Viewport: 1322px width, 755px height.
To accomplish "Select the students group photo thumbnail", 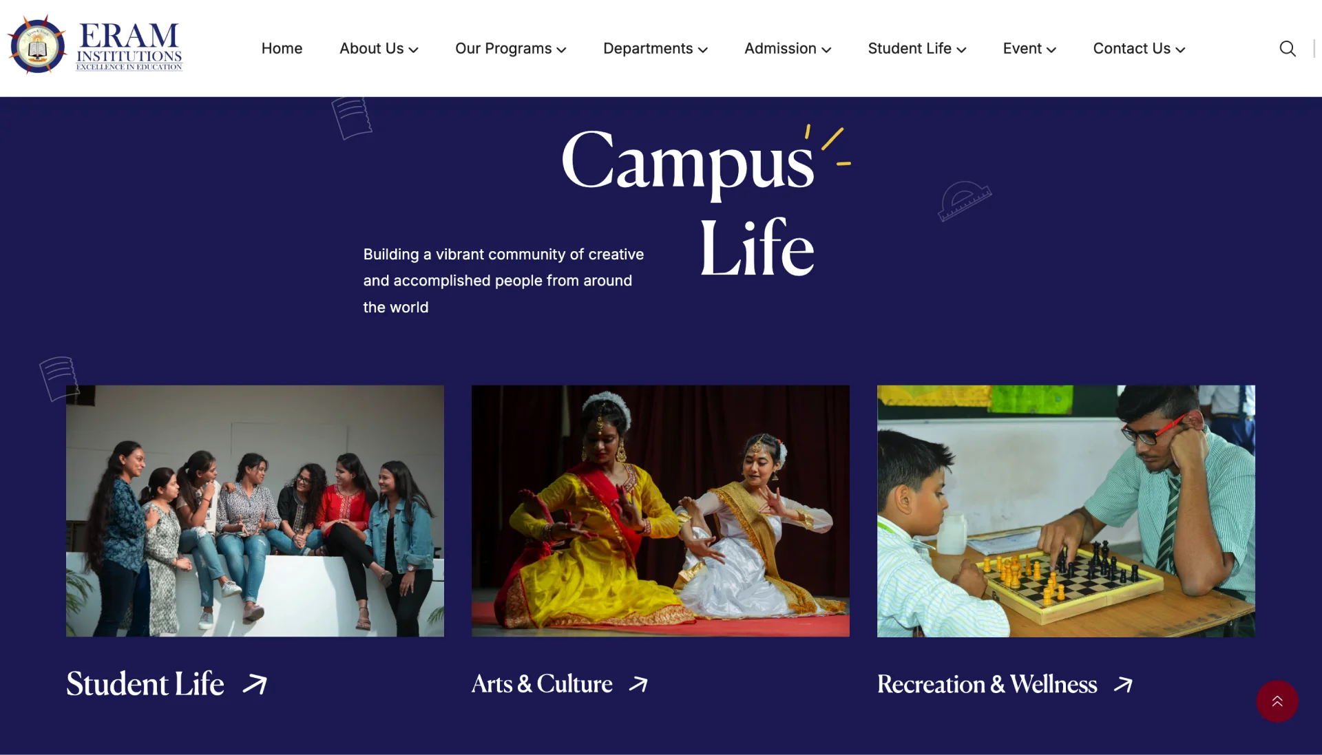I will click(x=255, y=511).
